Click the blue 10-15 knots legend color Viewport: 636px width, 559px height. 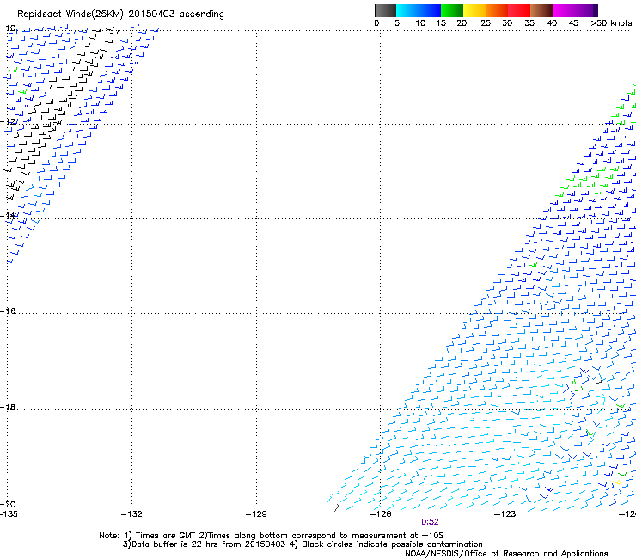point(430,10)
